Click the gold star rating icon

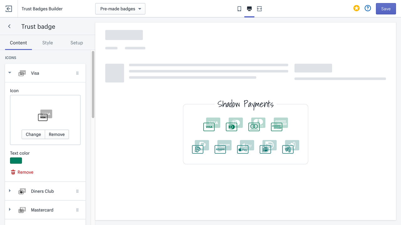point(357,8)
